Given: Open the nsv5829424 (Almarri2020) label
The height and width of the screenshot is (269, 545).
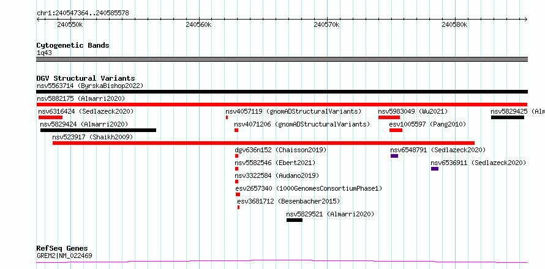Looking at the screenshot, I should click(x=84, y=124).
